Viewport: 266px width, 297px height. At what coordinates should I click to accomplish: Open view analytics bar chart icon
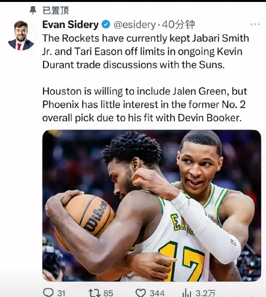click(x=187, y=293)
